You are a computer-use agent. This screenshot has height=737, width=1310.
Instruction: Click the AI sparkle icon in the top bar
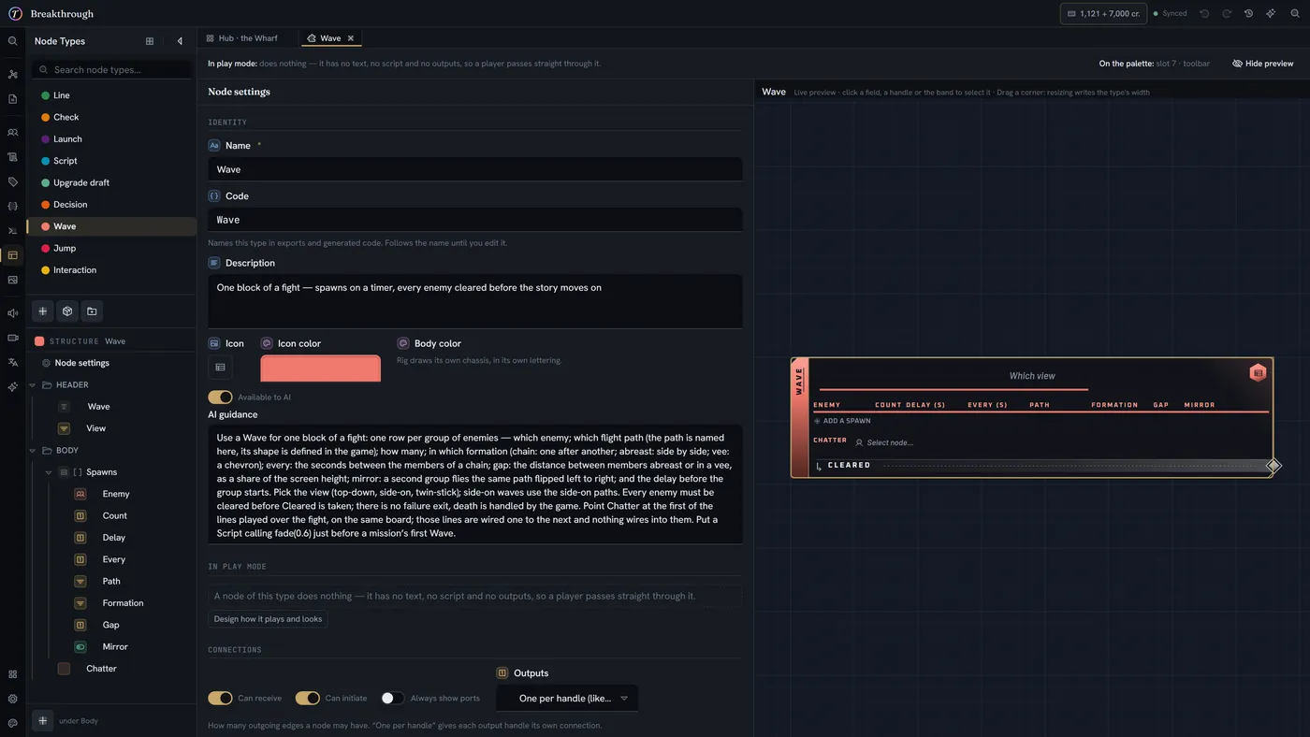pyautogui.click(x=1271, y=14)
